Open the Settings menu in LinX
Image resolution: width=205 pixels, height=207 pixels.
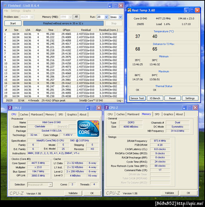coord(15,11)
